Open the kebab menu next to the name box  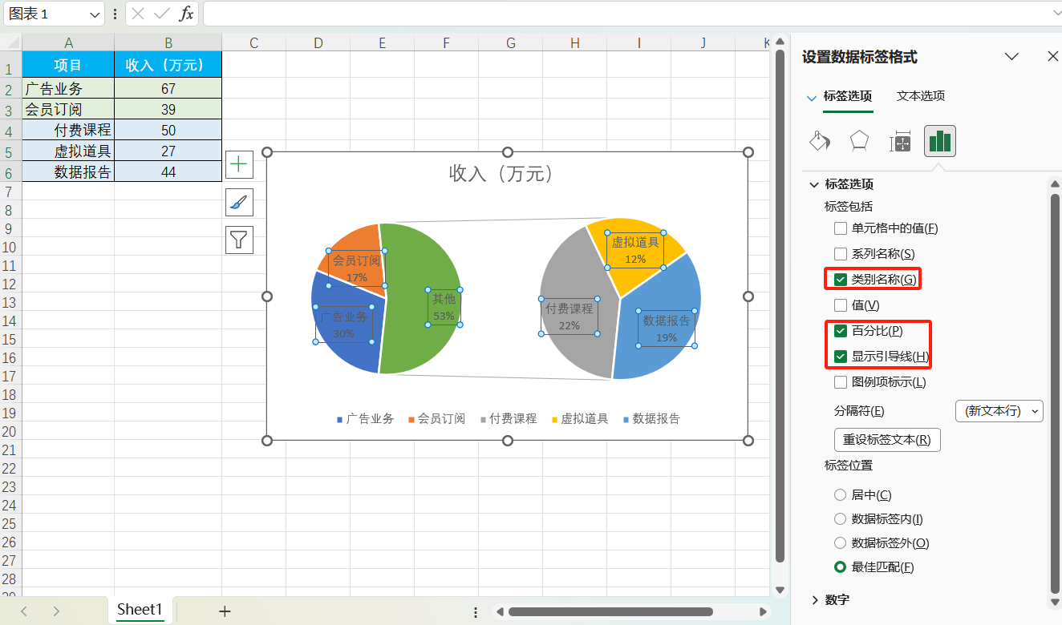click(115, 14)
